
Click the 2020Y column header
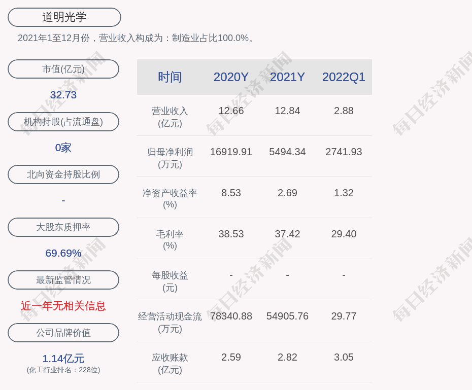231,77
